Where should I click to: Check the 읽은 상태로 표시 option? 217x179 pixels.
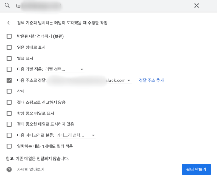pyautogui.click(x=9, y=47)
